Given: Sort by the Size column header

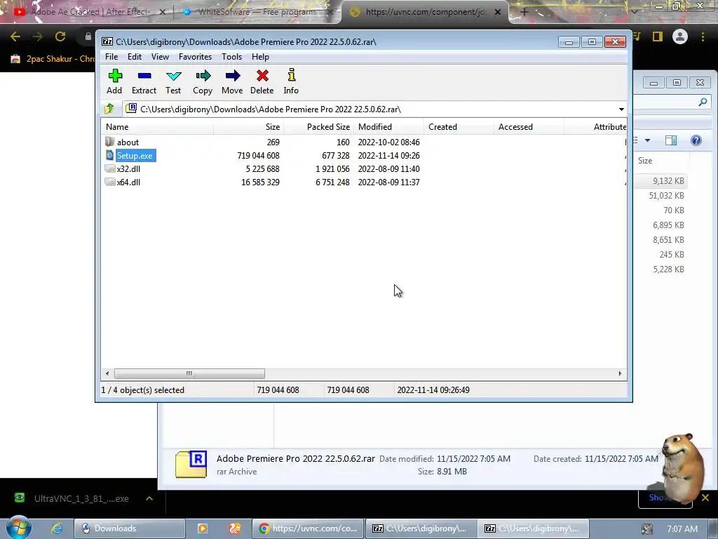Looking at the screenshot, I should [x=249, y=127].
